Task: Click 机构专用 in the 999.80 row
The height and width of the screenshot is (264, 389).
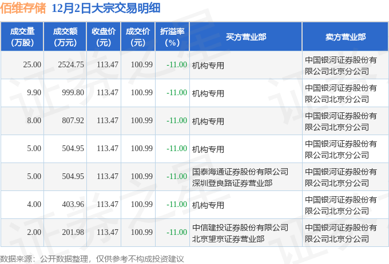Action: coord(208,94)
